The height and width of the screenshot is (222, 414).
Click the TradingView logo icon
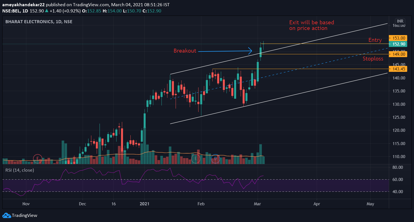tap(7, 215)
